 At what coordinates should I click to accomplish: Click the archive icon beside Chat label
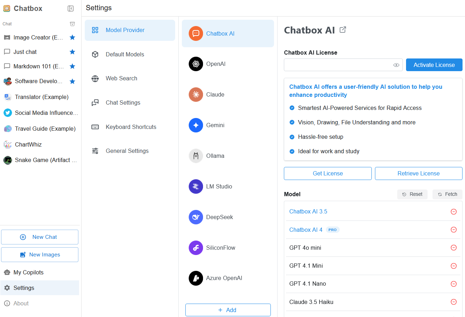pyautogui.click(x=72, y=24)
